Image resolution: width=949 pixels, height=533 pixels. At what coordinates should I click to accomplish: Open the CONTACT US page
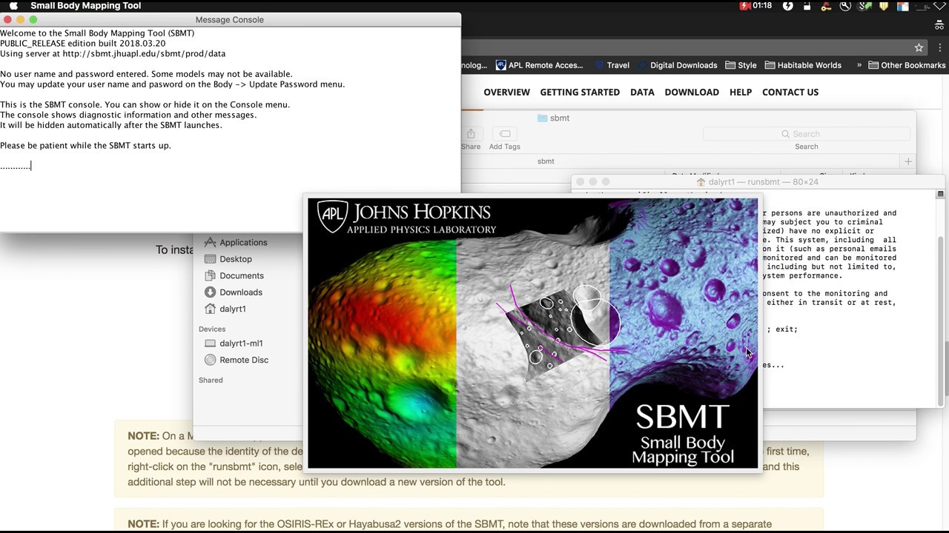(x=790, y=92)
